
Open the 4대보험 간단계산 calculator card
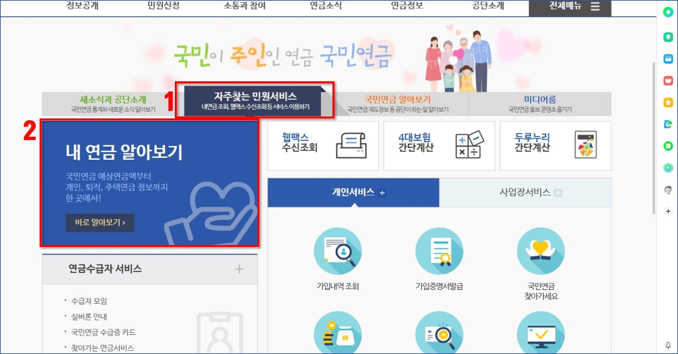point(439,146)
